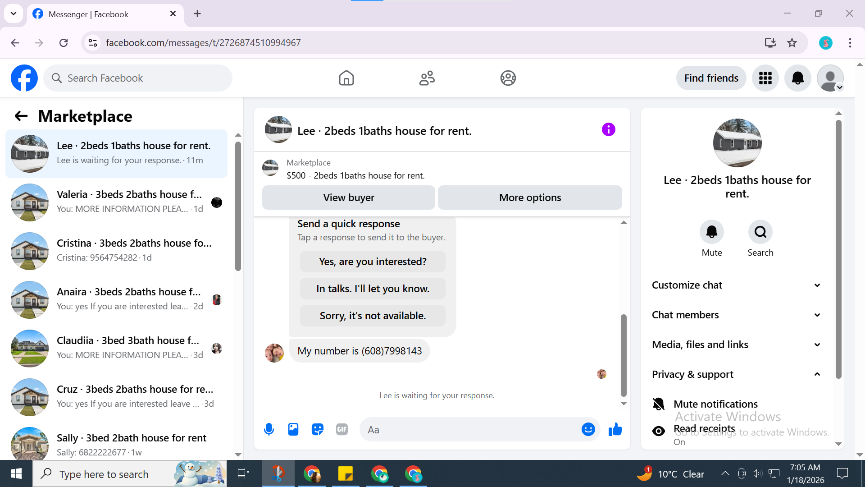This screenshot has height=487, width=865.
Task: Expand Media, files and links section
Action: [736, 345]
